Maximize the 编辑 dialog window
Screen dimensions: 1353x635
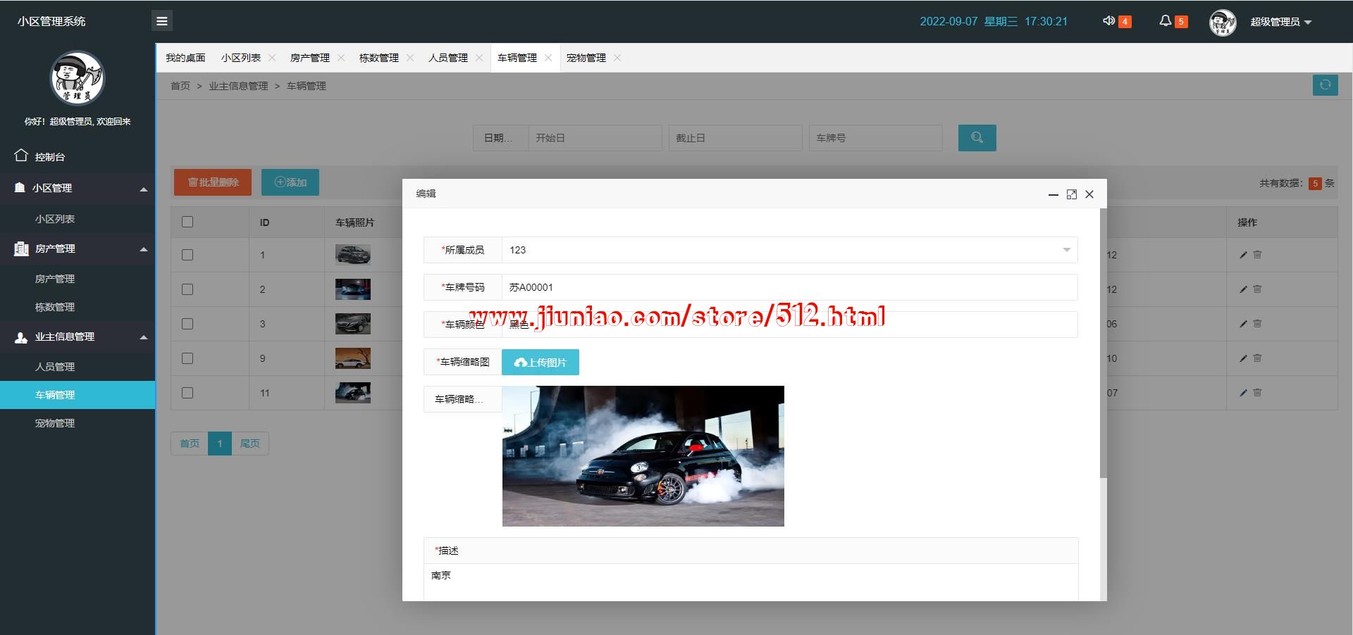pyautogui.click(x=1071, y=194)
